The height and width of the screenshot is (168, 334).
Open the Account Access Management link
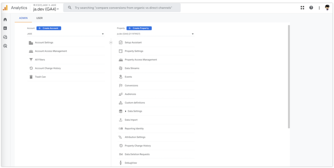coord(51,51)
